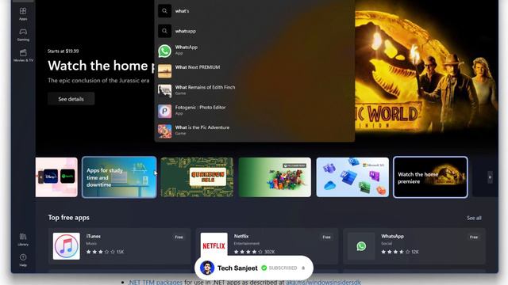Click the Free badge on iTunes
The width and height of the screenshot is (508, 285).
pos(179,237)
